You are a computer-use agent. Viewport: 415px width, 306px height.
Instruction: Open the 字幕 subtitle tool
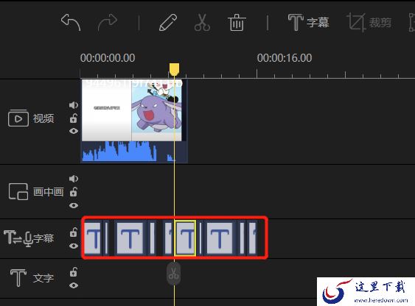[x=309, y=23]
